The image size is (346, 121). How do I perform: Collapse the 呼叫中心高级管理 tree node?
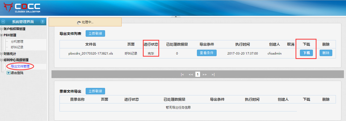pyautogui.click(x=1, y=60)
